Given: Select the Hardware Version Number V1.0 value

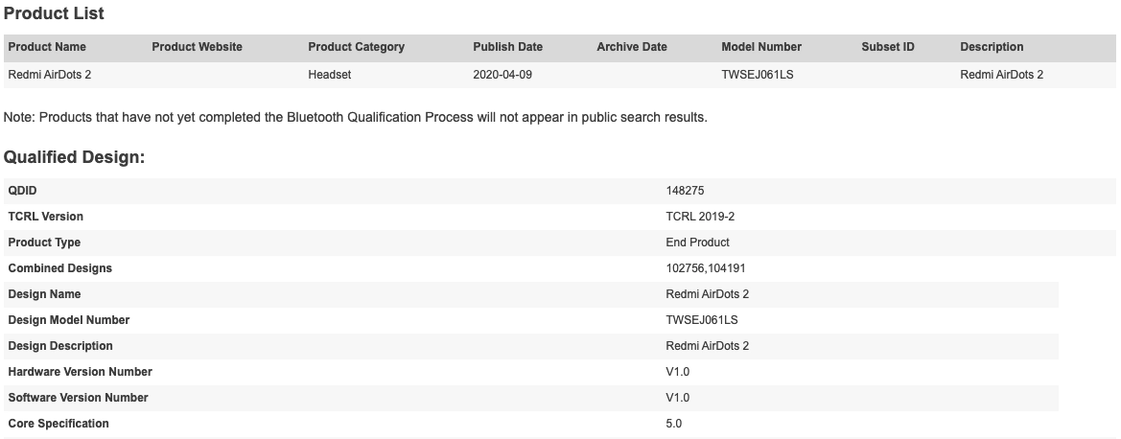Looking at the screenshot, I should point(677,372).
